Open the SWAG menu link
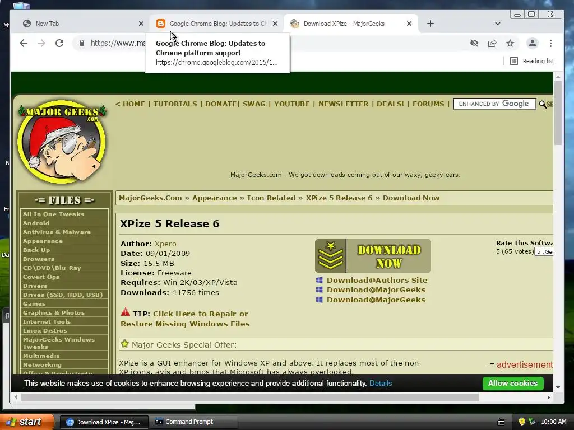 [254, 104]
